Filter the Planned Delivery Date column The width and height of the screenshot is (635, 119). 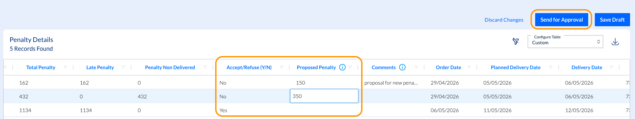click(551, 67)
